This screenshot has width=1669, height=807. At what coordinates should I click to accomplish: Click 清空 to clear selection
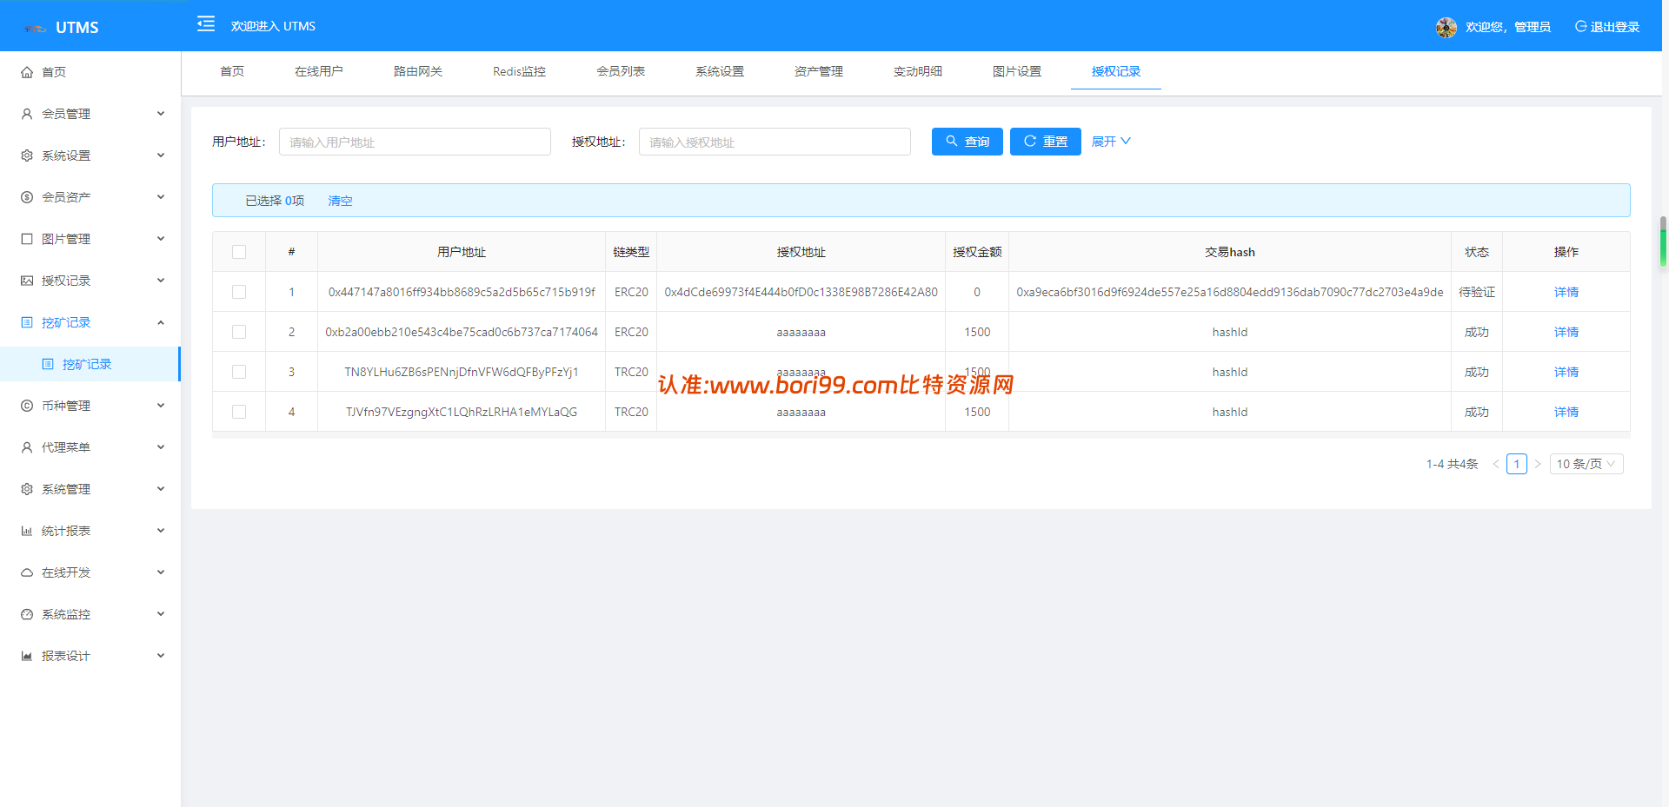[x=340, y=201]
